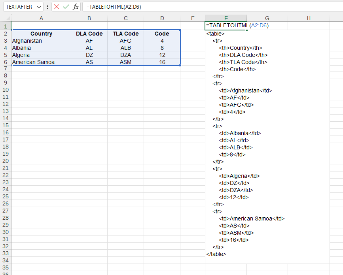Select column H header
Screen dimensions: 343x275
(309, 18)
